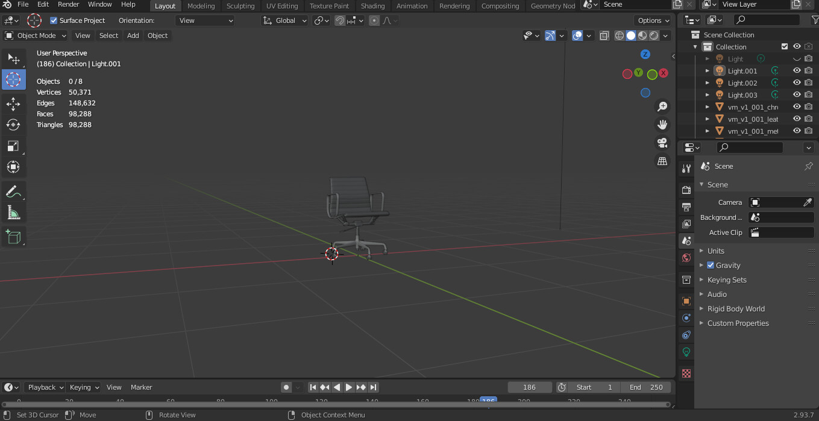The image size is (819, 421).
Task: Toggle viewport overlays button
Action: pyautogui.click(x=577, y=36)
